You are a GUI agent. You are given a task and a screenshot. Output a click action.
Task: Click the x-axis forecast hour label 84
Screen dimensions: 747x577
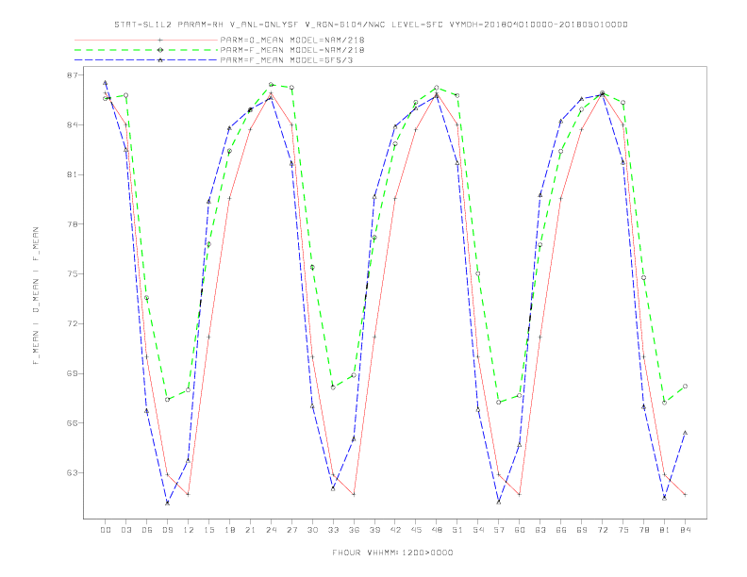685,530
